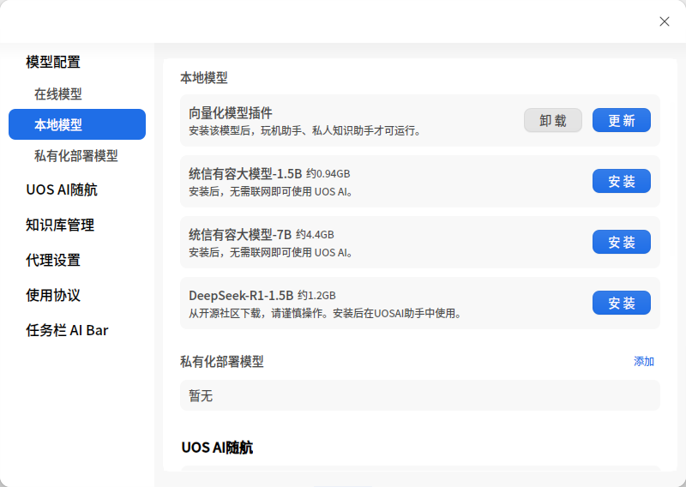Click the 约1.2GB size label
The image size is (686, 487).
point(316,296)
